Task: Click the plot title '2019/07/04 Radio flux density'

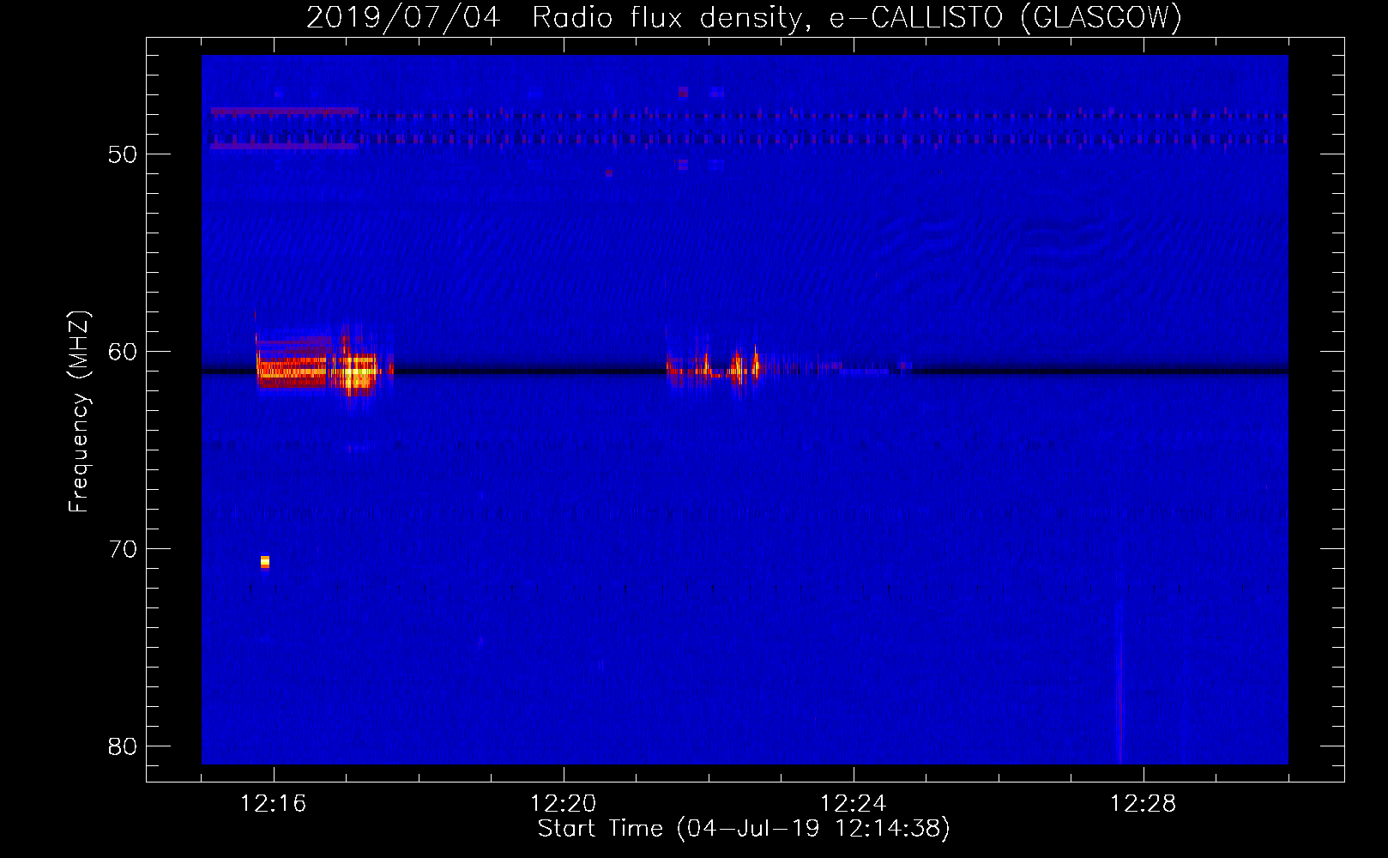Action: coord(557,17)
